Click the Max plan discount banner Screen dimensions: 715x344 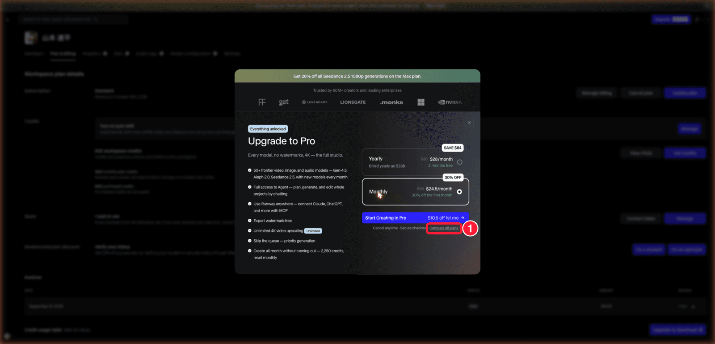(x=357, y=76)
